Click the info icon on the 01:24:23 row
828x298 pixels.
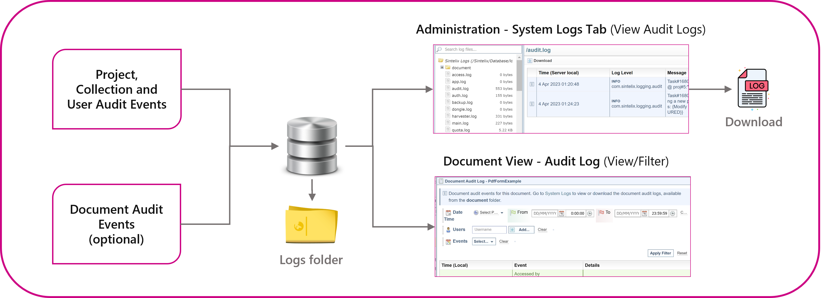tap(532, 104)
